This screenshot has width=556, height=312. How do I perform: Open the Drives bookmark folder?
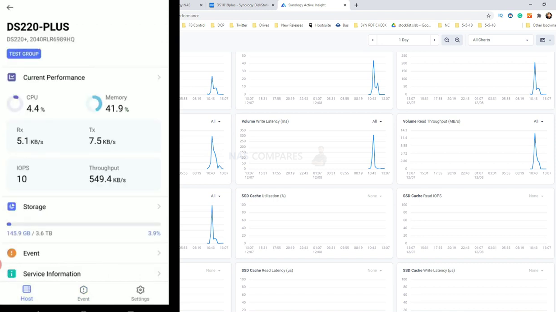[261, 25]
